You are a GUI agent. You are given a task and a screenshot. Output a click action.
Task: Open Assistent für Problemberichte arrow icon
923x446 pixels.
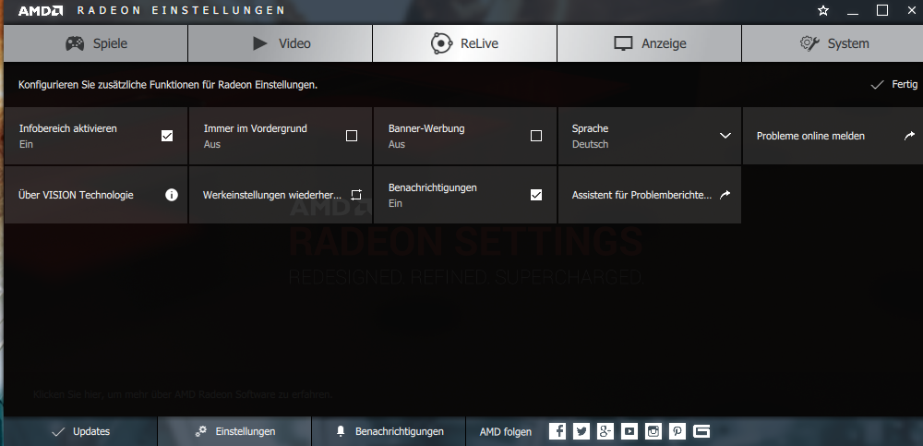tap(725, 195)
